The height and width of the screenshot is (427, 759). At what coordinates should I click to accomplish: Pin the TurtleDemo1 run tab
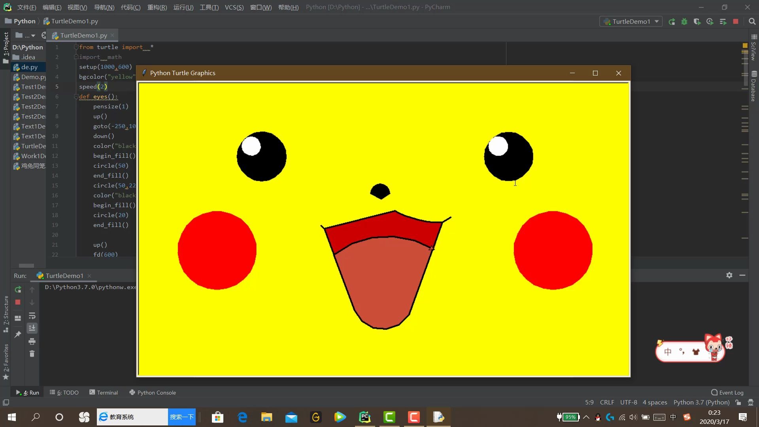coord(18,334)
